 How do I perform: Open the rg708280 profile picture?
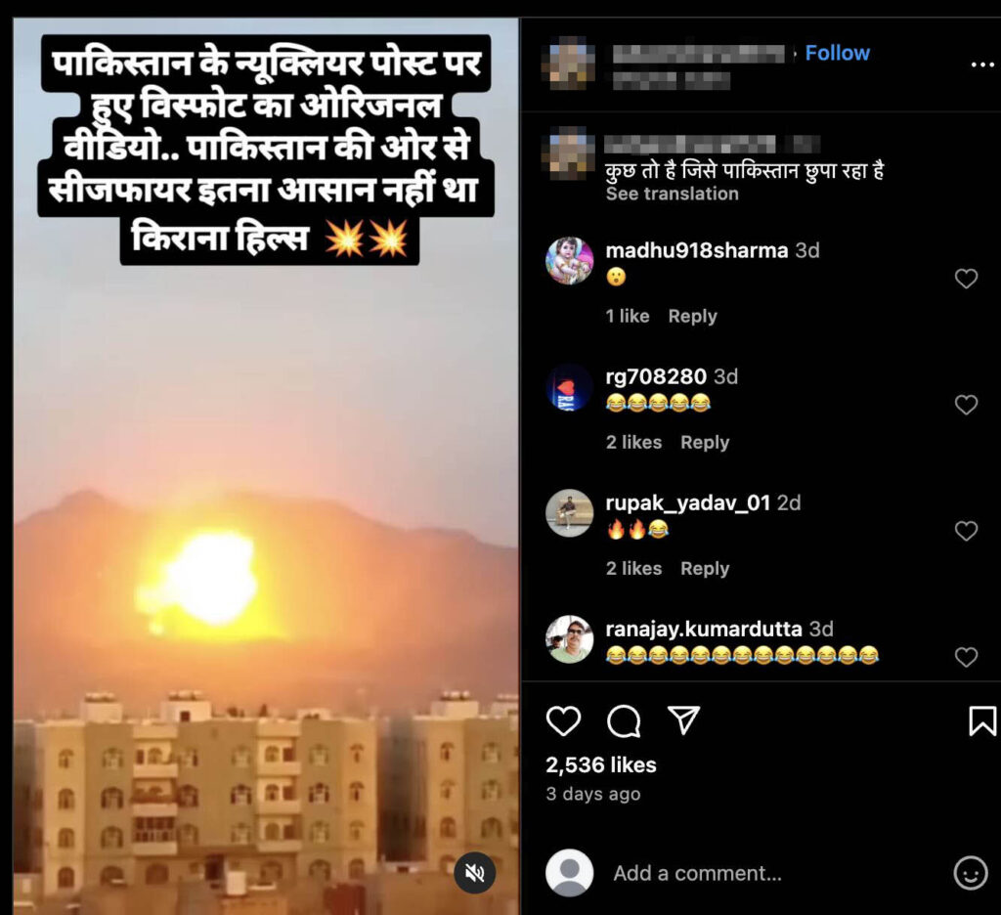pyautogui.click(x=569, y=387)
